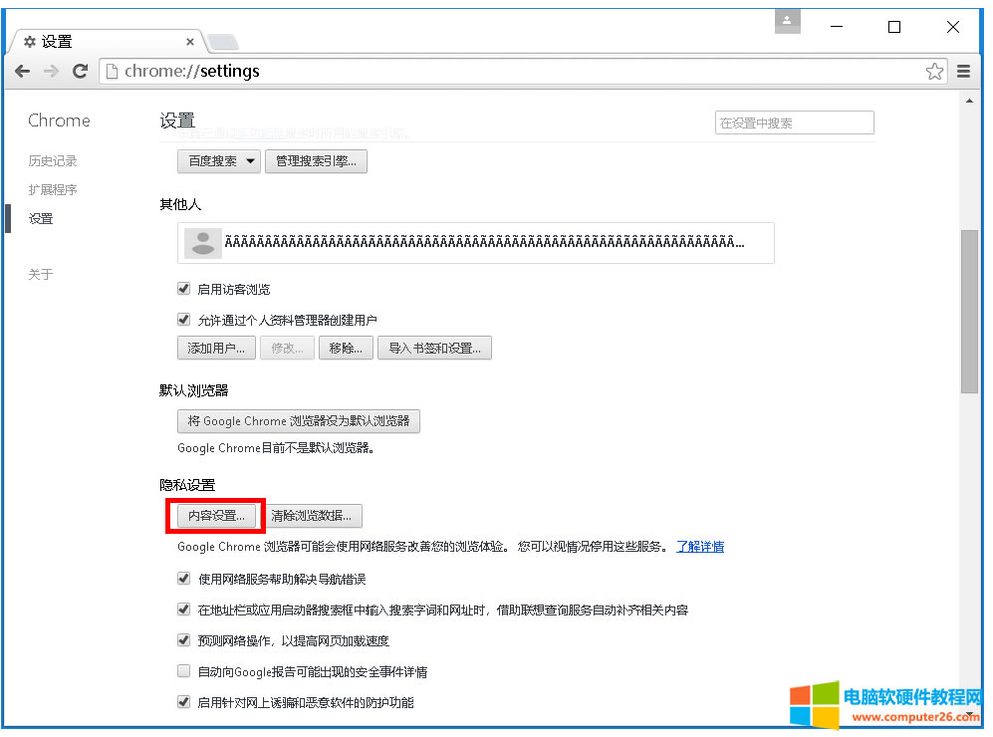Click the profile icon in the title bar
Viewport: 993px width, 737px height.
(x=787, y=21)
